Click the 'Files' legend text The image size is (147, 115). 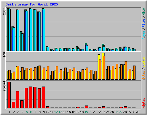144,23
